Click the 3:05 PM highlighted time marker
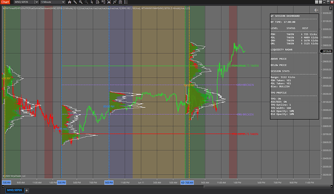Screen dimensions: 334x194 pos(61,182)
